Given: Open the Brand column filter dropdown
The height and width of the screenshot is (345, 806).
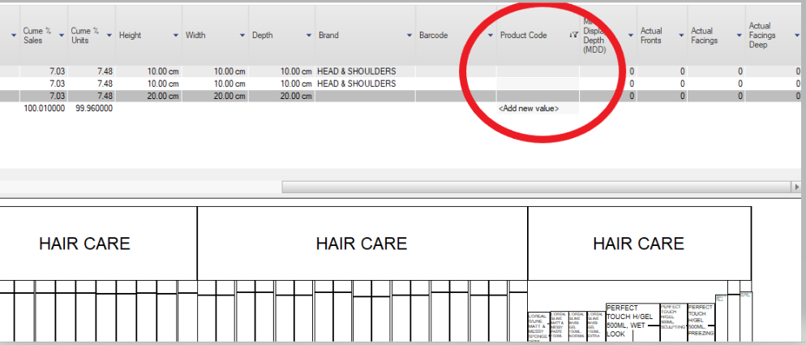Looking at the screenshot, I should [409, 35].
